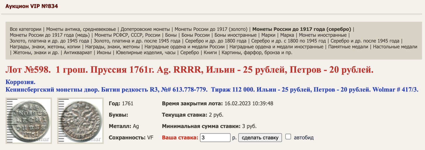Viewport: 425px width, 150px height.
Task: Open the 'Марка' category
Action: (x=287, y=35)
